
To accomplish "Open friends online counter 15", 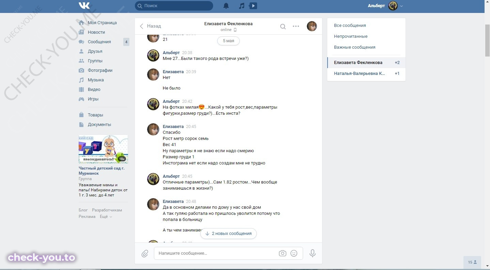I will point(472,262).
